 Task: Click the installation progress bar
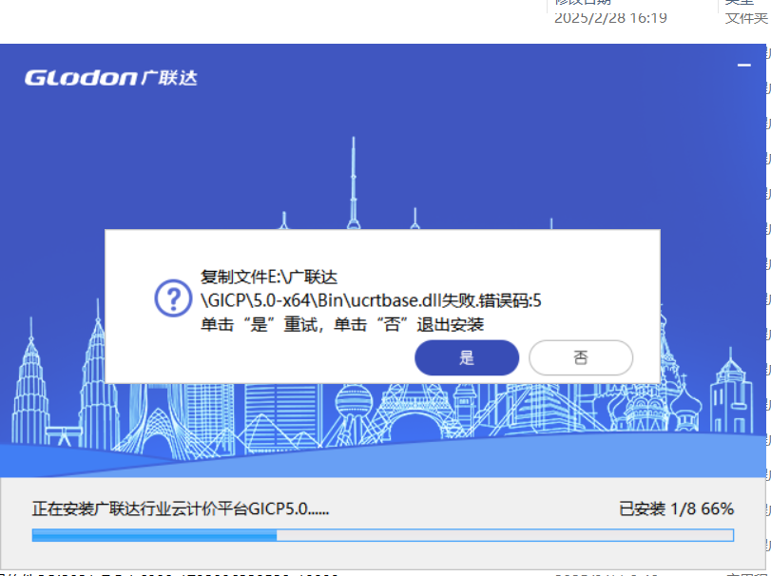[383, 535]
